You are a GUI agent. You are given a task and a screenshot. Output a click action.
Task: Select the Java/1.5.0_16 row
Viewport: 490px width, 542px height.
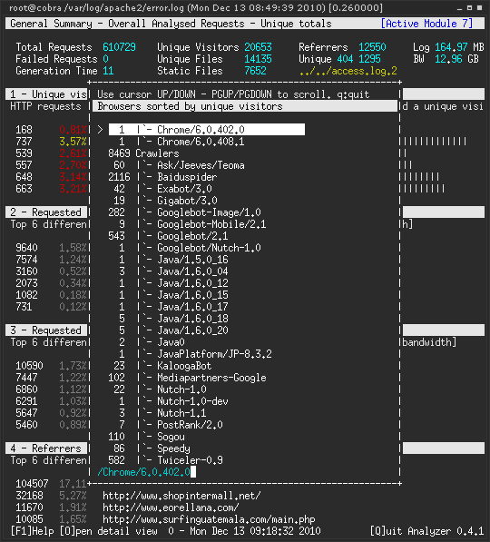pos(173,259)
